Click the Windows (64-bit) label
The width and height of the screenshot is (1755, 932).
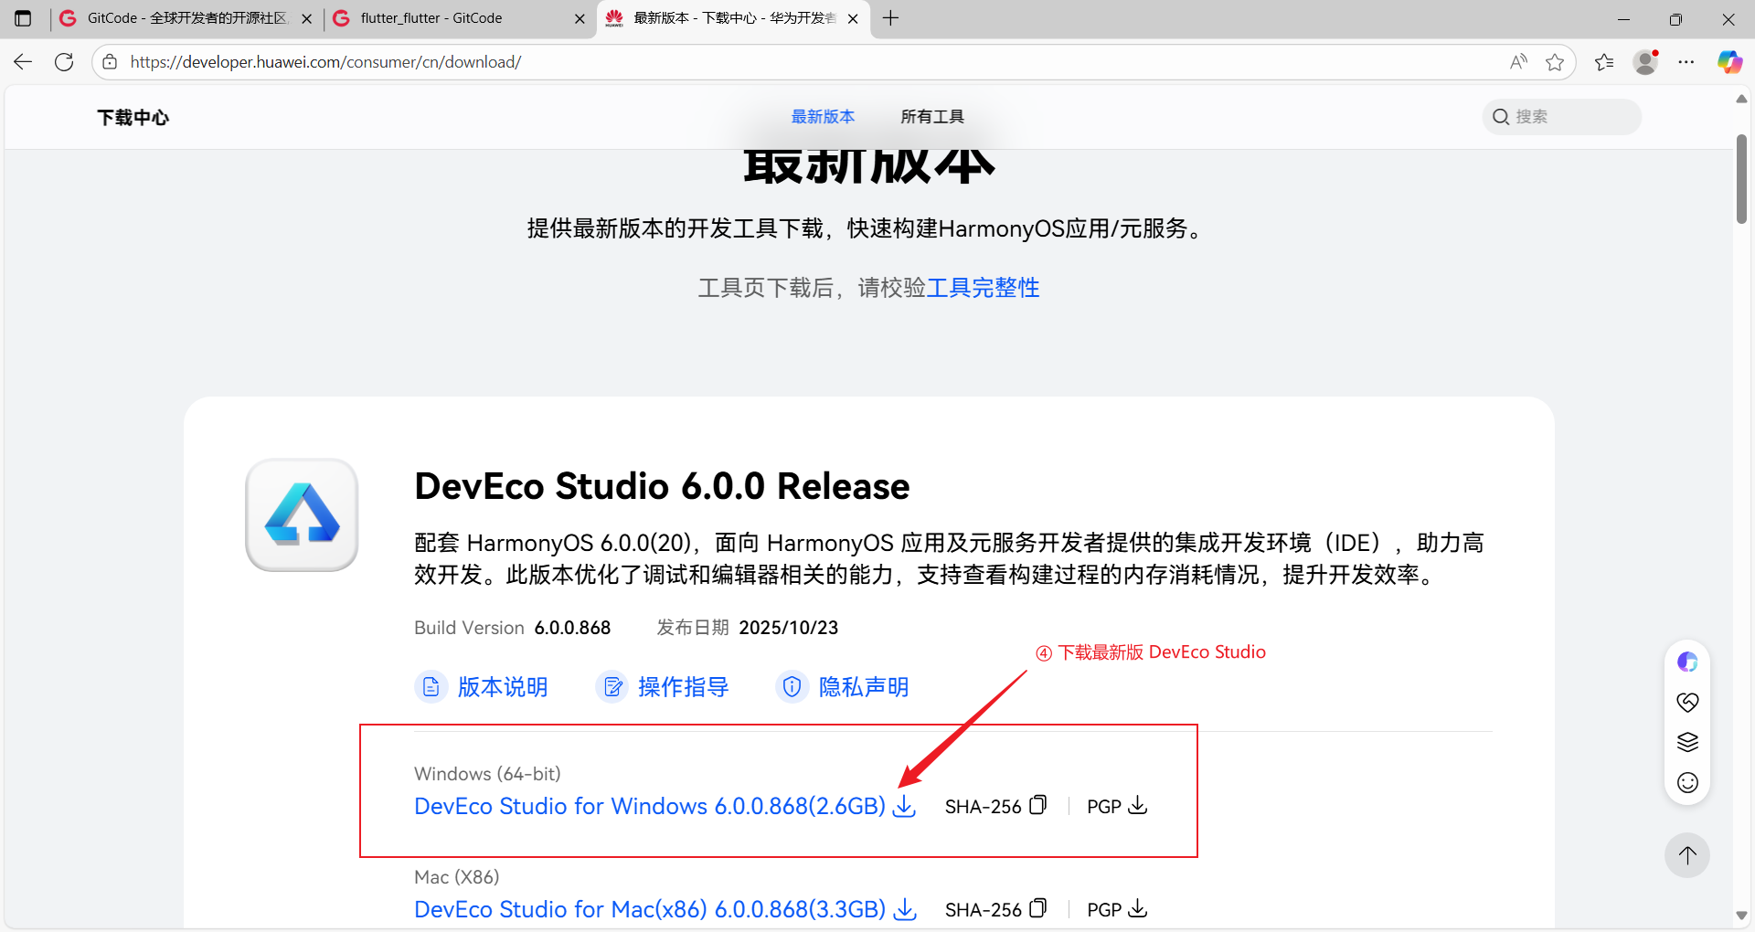pos(487,774)
